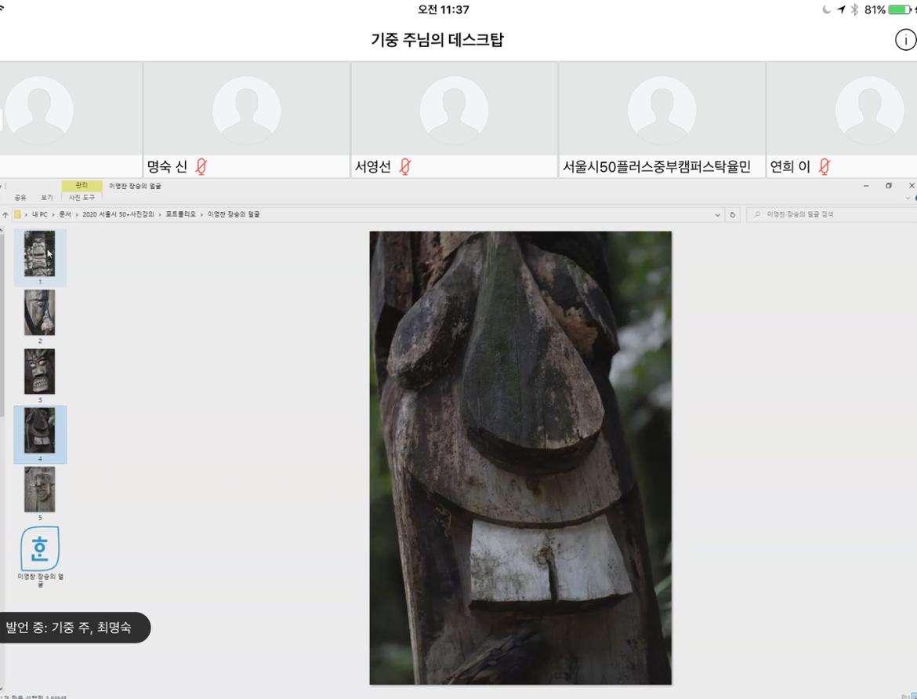The height and width of the screenshot is (699, 917).
Task: Click the folder icon in address bar
Action: (x=18, y=215)
